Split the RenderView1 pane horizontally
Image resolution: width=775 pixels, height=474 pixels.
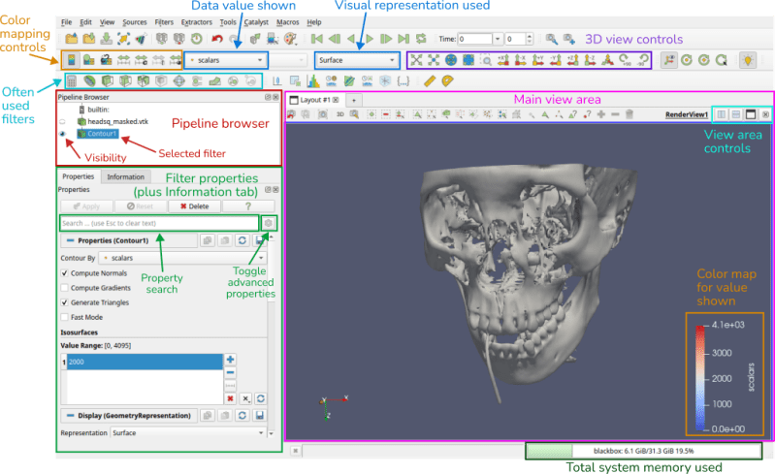point(722,114)
